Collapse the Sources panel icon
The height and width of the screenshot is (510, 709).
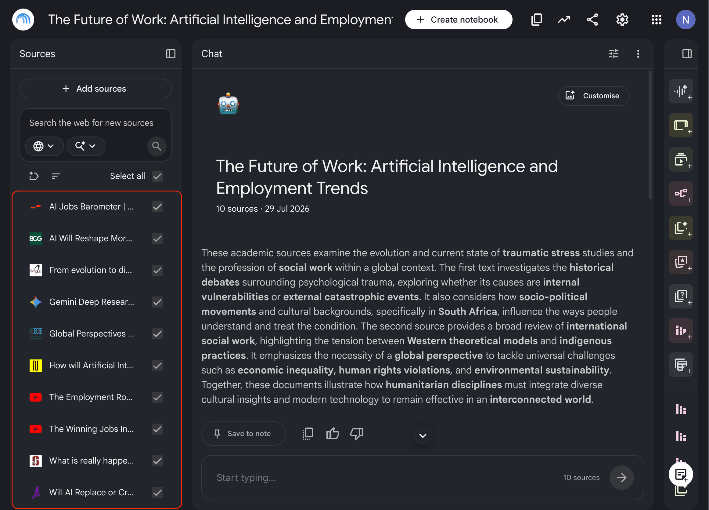[171, 54]
